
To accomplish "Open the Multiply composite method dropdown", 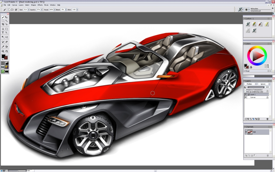I will [x=256, y=84].
